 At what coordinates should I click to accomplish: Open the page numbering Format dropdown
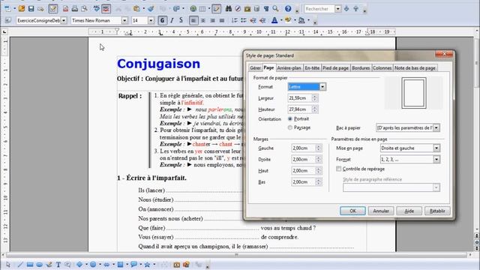(436, 160)
